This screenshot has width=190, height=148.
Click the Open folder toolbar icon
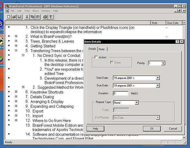coord(14,17)
